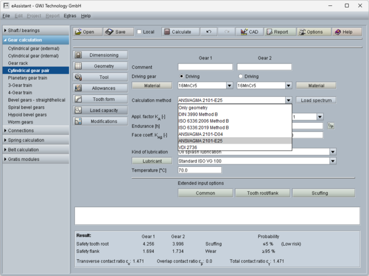369x276 pixels.
Task: Select Planetary gear train in sidebar
Action: [27, 77]
